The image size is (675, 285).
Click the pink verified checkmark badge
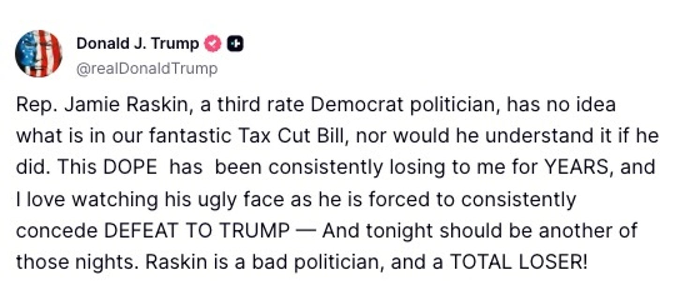pyautogui.click(x=213, y=44)
